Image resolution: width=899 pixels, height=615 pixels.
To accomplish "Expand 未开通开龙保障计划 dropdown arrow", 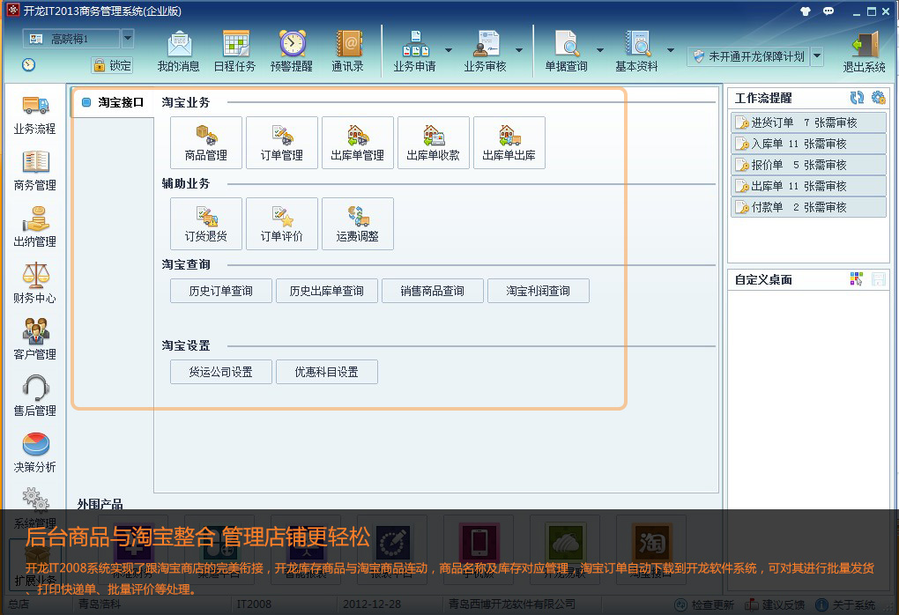I will pos(818,56).
